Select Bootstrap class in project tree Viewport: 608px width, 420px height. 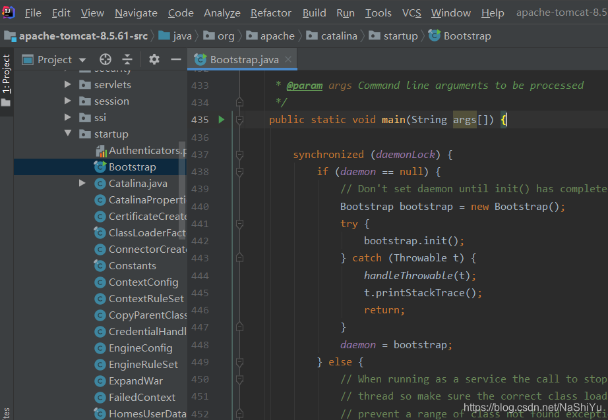tap(125, 167)
